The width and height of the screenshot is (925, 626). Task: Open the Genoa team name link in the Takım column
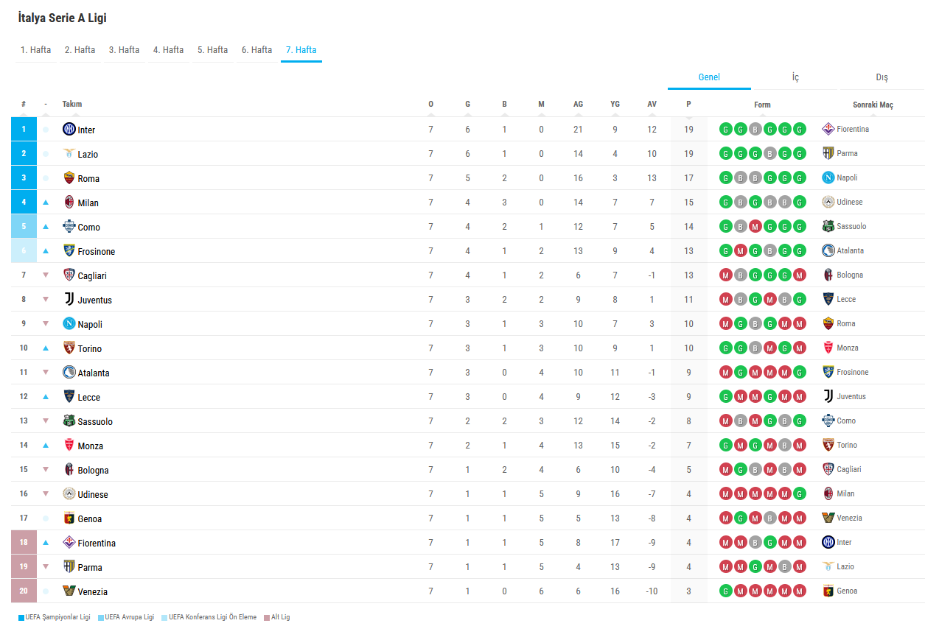(90, 518)
